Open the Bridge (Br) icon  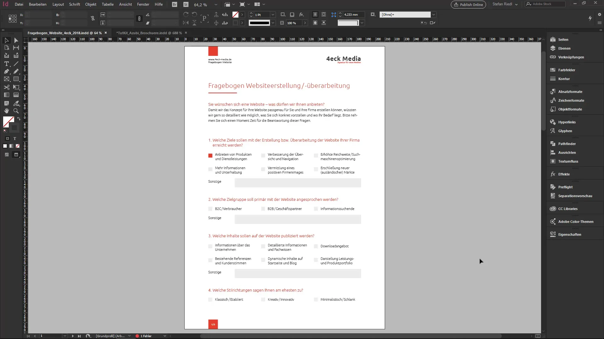point(175,4)
